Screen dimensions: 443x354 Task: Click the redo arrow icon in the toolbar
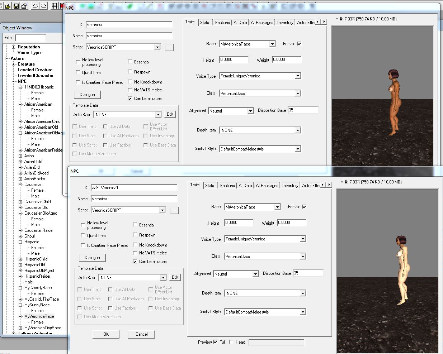(43, 6)
